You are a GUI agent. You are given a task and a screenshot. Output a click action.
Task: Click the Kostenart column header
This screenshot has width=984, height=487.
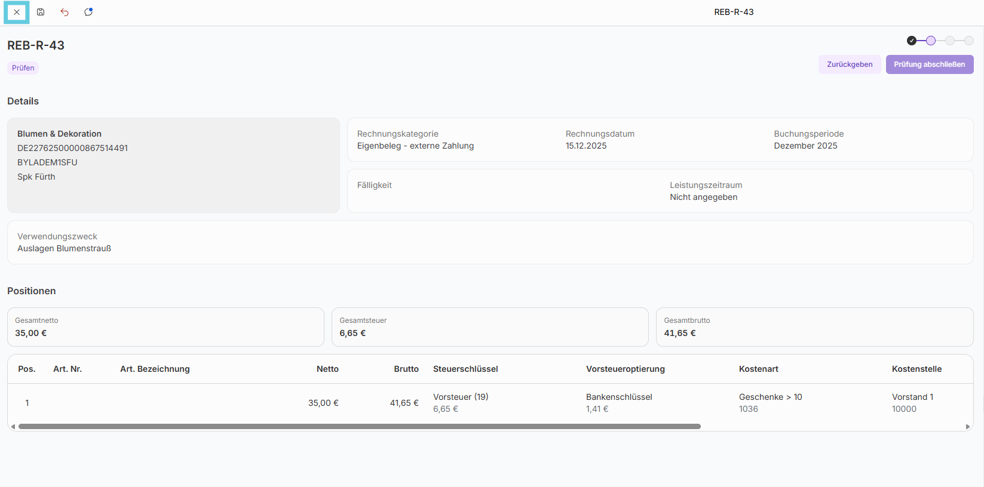point(758,369)
